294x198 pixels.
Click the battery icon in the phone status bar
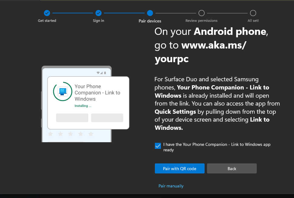(x=105, y=72)
